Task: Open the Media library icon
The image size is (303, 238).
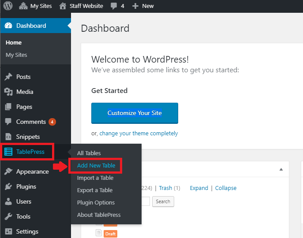Action: pyautogui.click(x=8, y=92)
